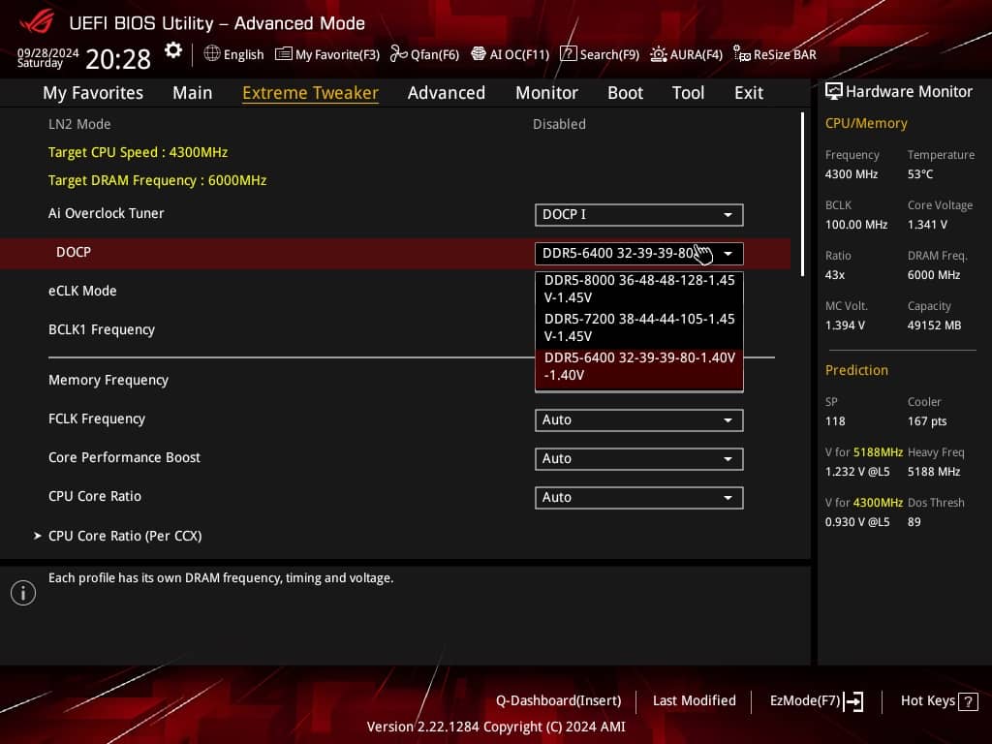Image resolution: width=992 pixels, height=744 pixels.
Task: Choose DDR5-8000 36-48-48-128 profile
Action: coord(639,289)
